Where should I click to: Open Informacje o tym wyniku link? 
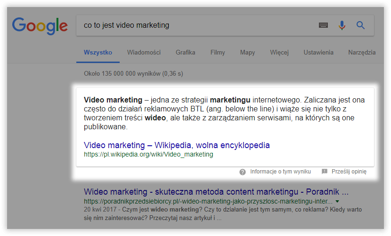point(280,172)
